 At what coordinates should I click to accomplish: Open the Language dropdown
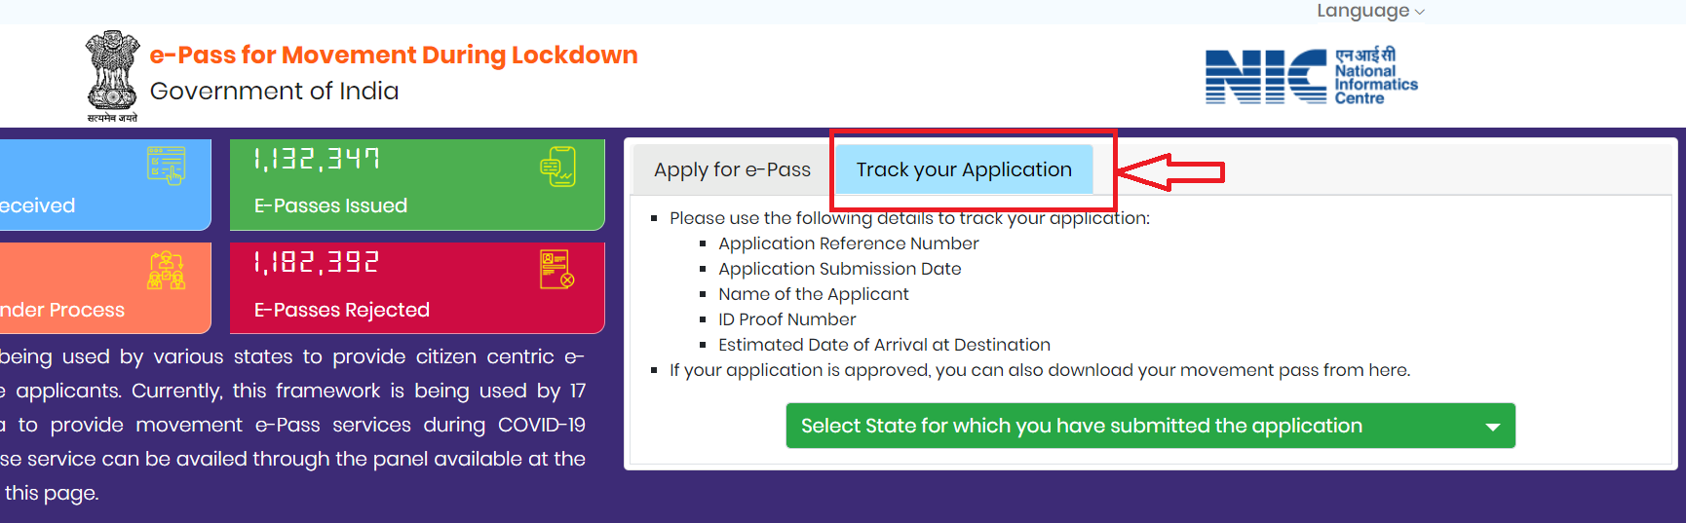point(1369,11)
